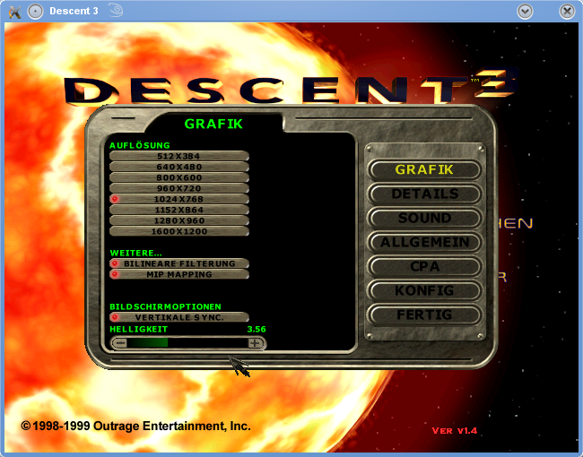
Task: Select 640x480 resolution
Action: [x=179, y=167]
